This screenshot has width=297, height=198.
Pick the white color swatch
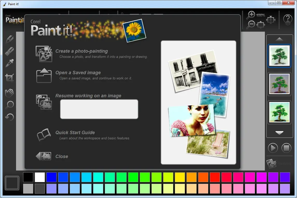click(40, 177)
